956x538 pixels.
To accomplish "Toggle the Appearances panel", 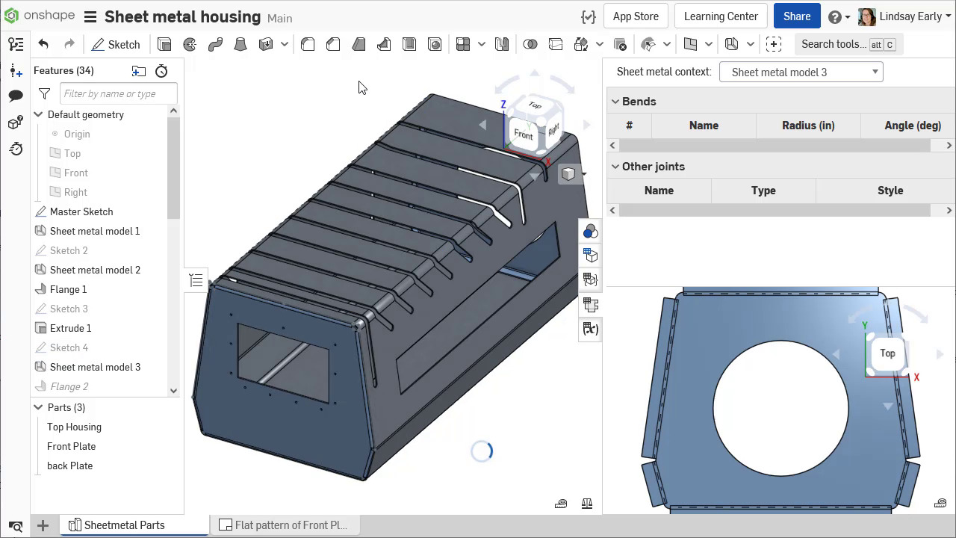I will point(591,232).
